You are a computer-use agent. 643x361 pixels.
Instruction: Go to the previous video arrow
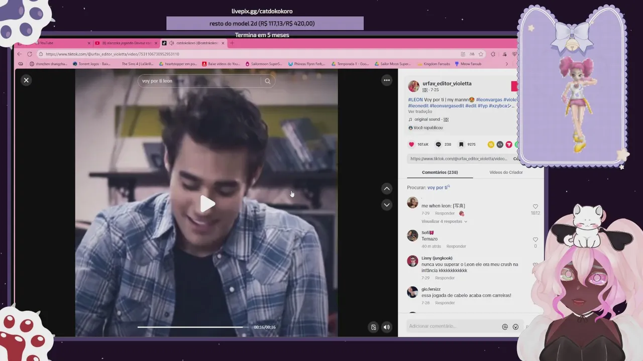pos(386,189)
